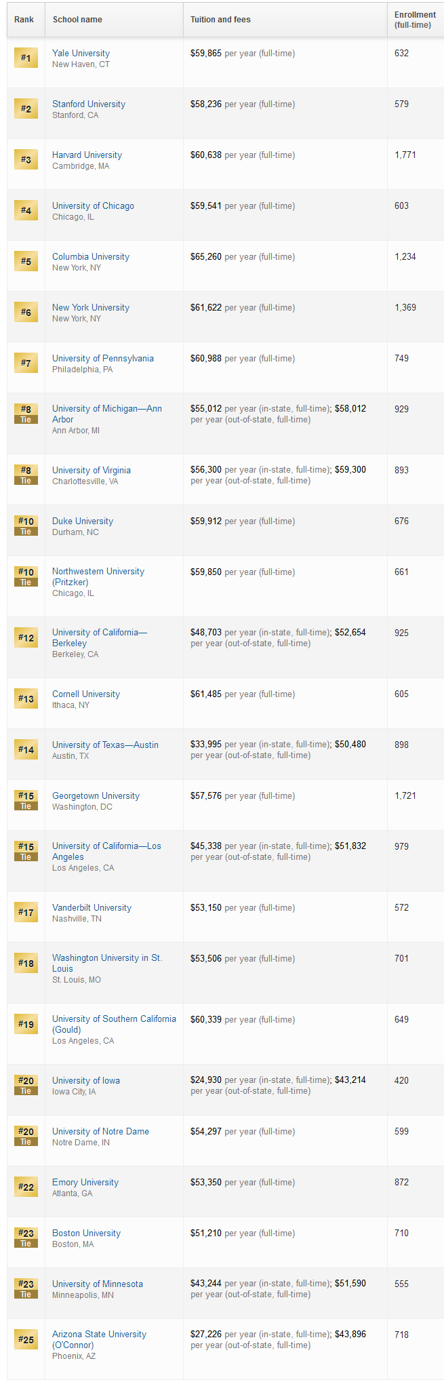Visit Northwestern University (Pritzker) page
Image resolution: width=444 pixels, height=1382 pixels.
click(98, 576)
